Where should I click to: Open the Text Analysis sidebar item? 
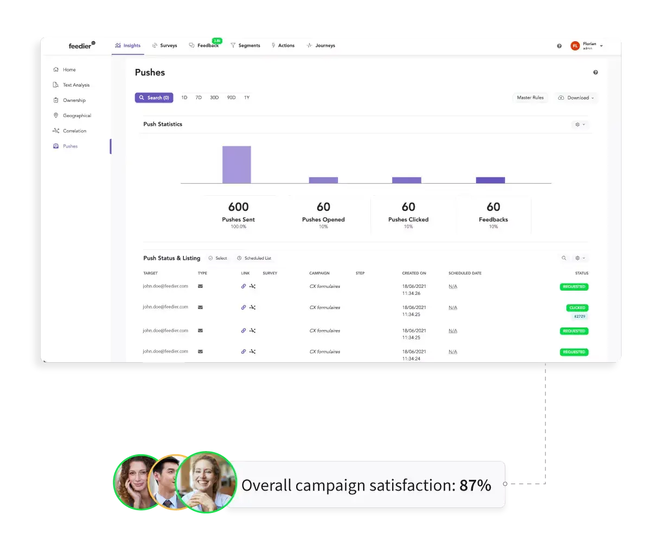[x=71, y=85]
